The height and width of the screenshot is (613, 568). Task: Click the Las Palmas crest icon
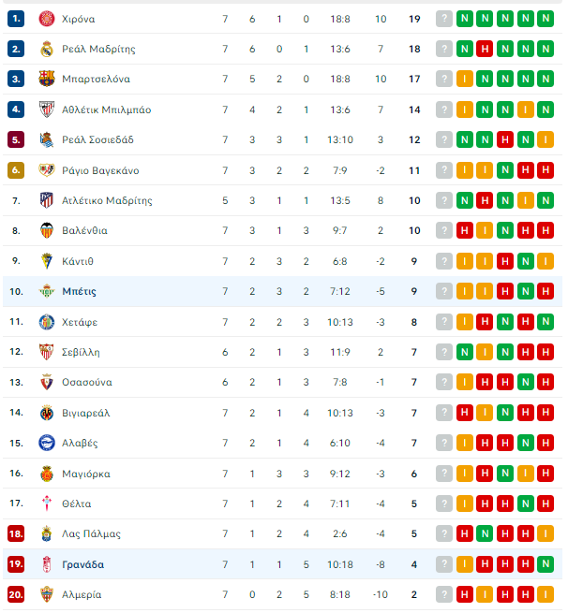47,533
